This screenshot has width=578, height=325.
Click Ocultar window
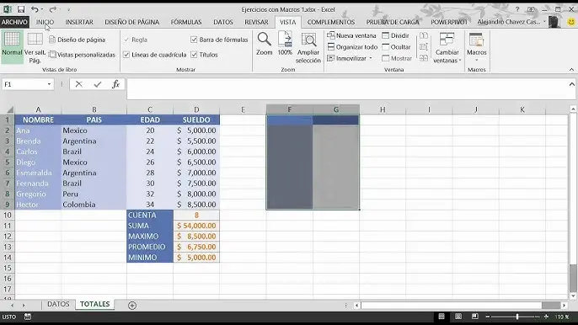(x=396, y=47)
